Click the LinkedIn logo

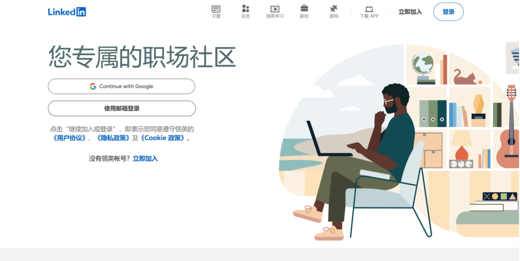67,12
